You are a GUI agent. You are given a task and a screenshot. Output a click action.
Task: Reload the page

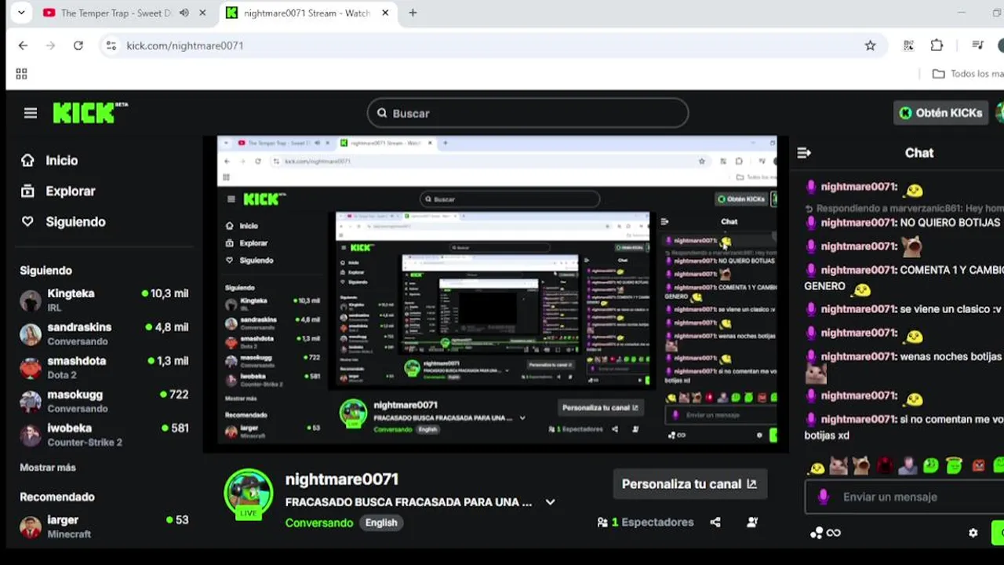[78, 46]
